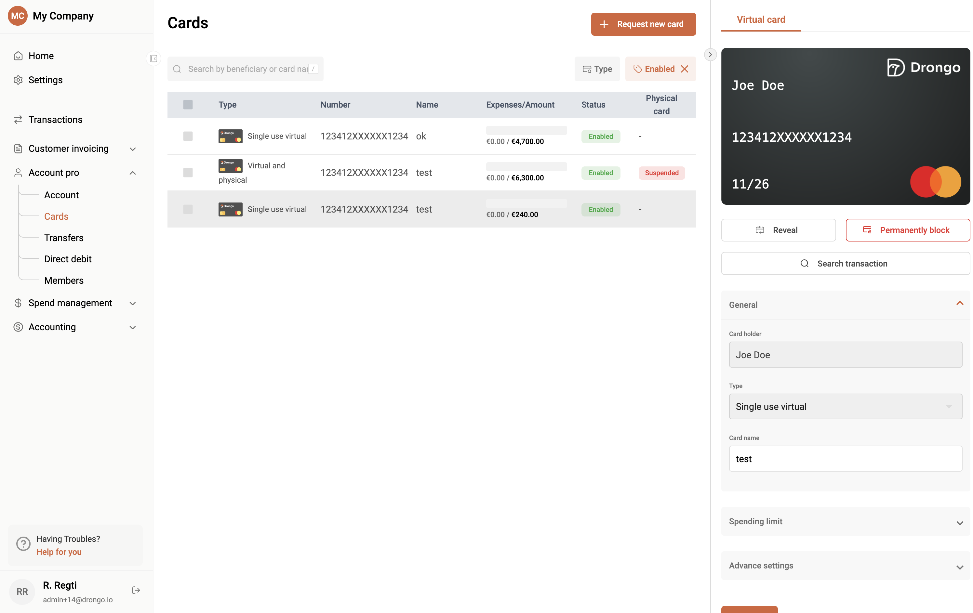Click the Suspended physical card badge

tap(661, 173)
